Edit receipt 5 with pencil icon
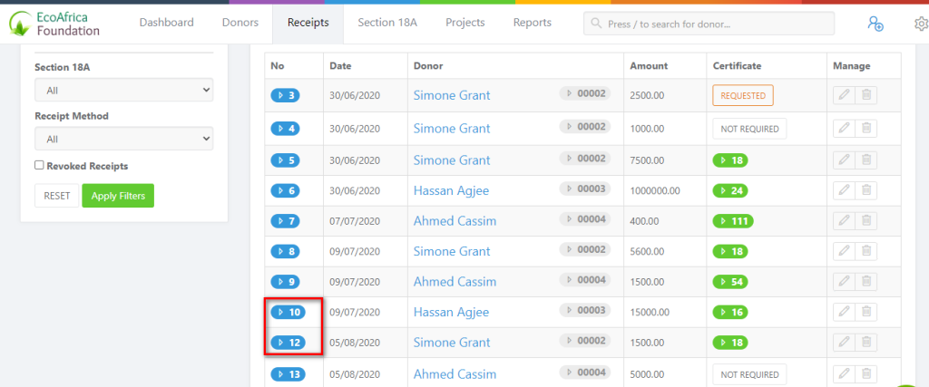Viewport: 929px width, 387px height. (844, 160)
